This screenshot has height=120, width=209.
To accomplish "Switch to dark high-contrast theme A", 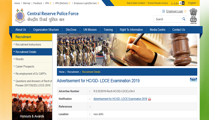I will tap(183, 3).
